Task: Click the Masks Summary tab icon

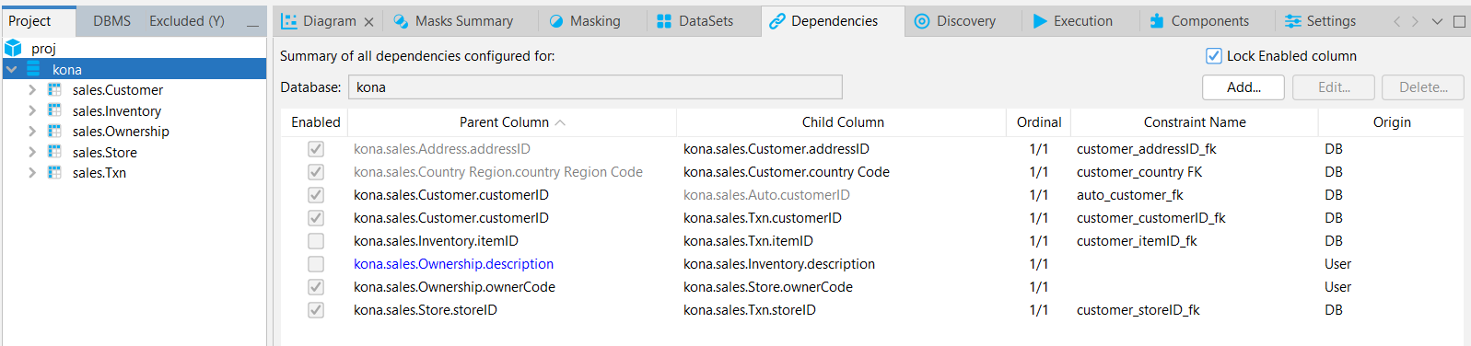Action: tap(401, 21)
